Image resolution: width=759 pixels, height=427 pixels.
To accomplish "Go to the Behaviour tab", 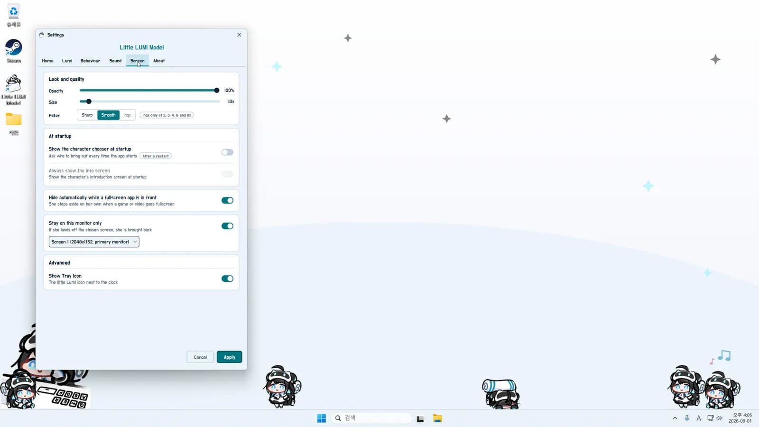I will pos(90,61).
